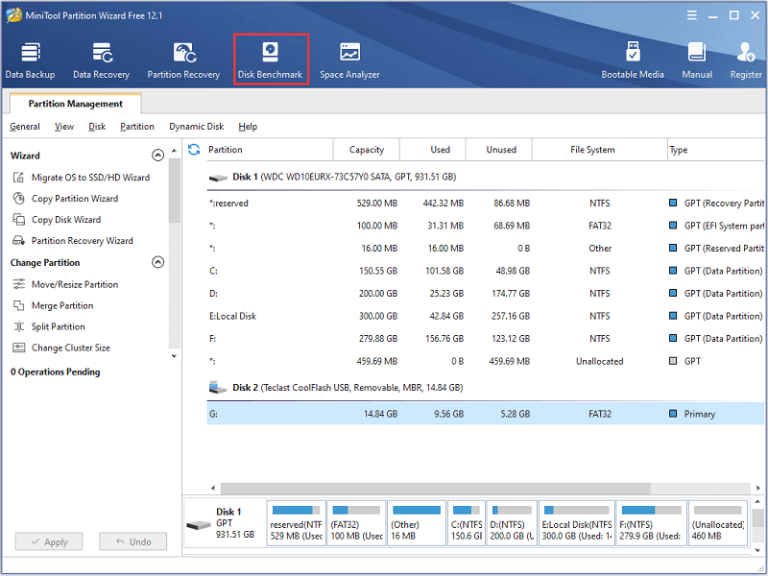768x576 pixels.
Task: Select the D: partition row
Action: 486,294
